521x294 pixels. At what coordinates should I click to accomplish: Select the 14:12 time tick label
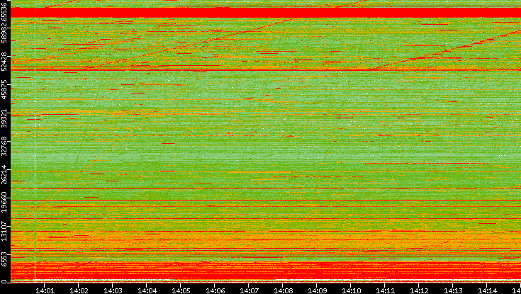click(419, 290)
